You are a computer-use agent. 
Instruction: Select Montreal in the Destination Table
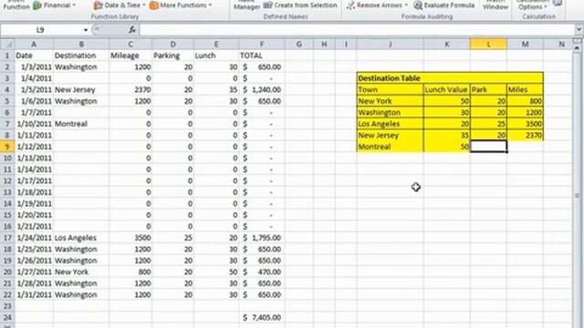tap(390, 147)
